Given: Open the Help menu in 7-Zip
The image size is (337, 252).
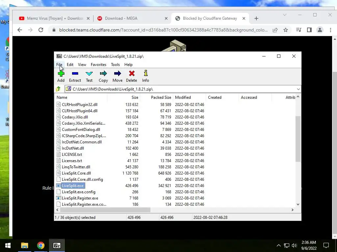Looking at the screenshot, I should (x=128, y=65).
